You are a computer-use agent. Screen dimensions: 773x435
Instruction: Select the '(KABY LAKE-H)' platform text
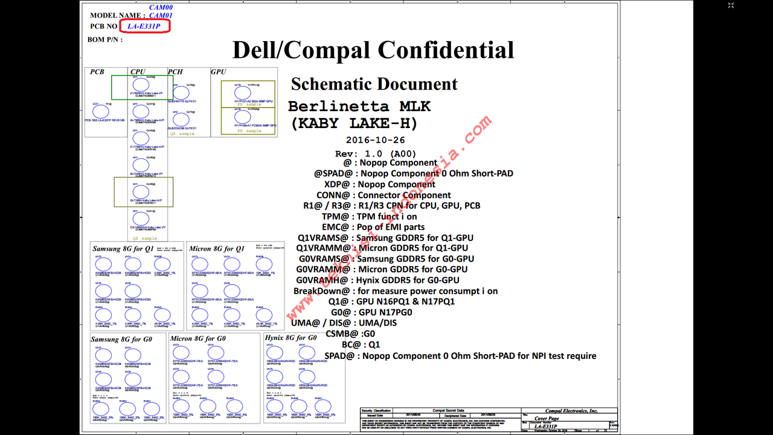coord(354,123)
